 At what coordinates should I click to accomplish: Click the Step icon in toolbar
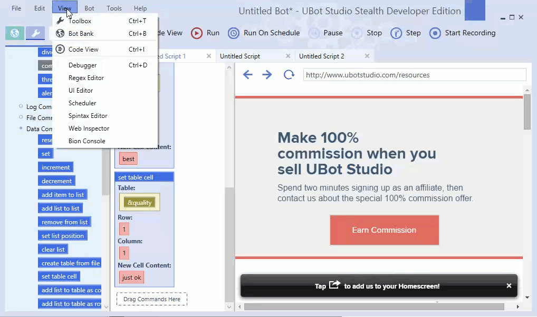click(x=396, y=33)
